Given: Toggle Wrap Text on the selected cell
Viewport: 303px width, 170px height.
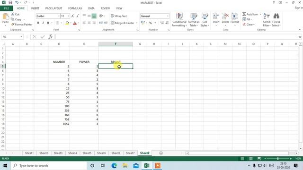Looking at the screenshot, I should coord(119,16).
